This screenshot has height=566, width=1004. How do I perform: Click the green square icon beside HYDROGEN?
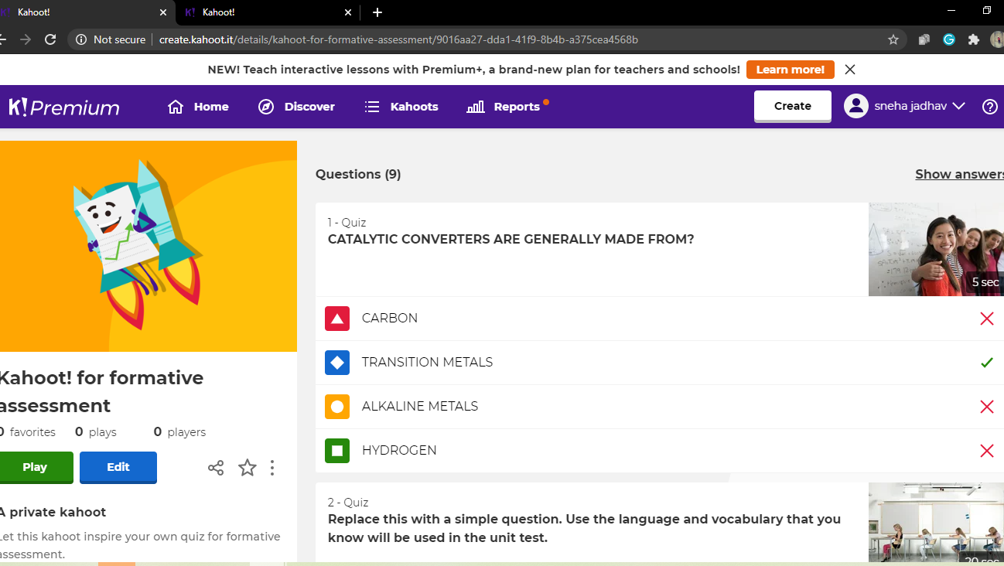336,450
